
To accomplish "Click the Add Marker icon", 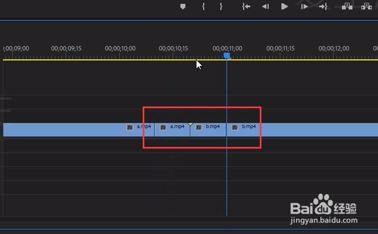I will pos(183,7).
